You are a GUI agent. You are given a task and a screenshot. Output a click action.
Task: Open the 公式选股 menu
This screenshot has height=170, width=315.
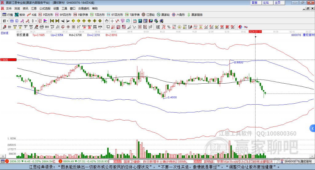point(45,8)
